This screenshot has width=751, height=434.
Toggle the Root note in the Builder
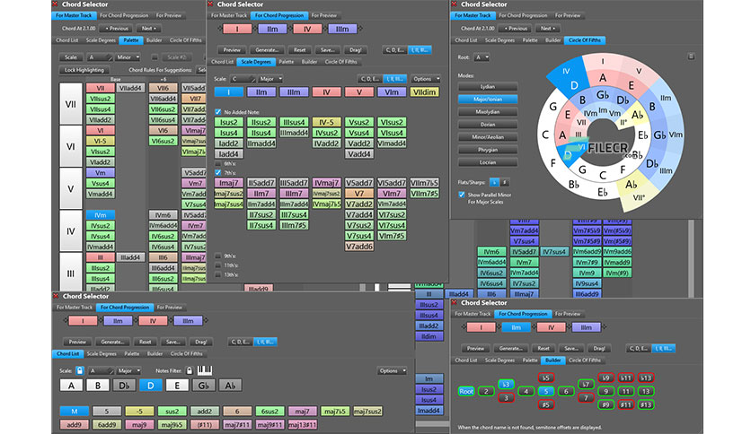click(466, 391)
